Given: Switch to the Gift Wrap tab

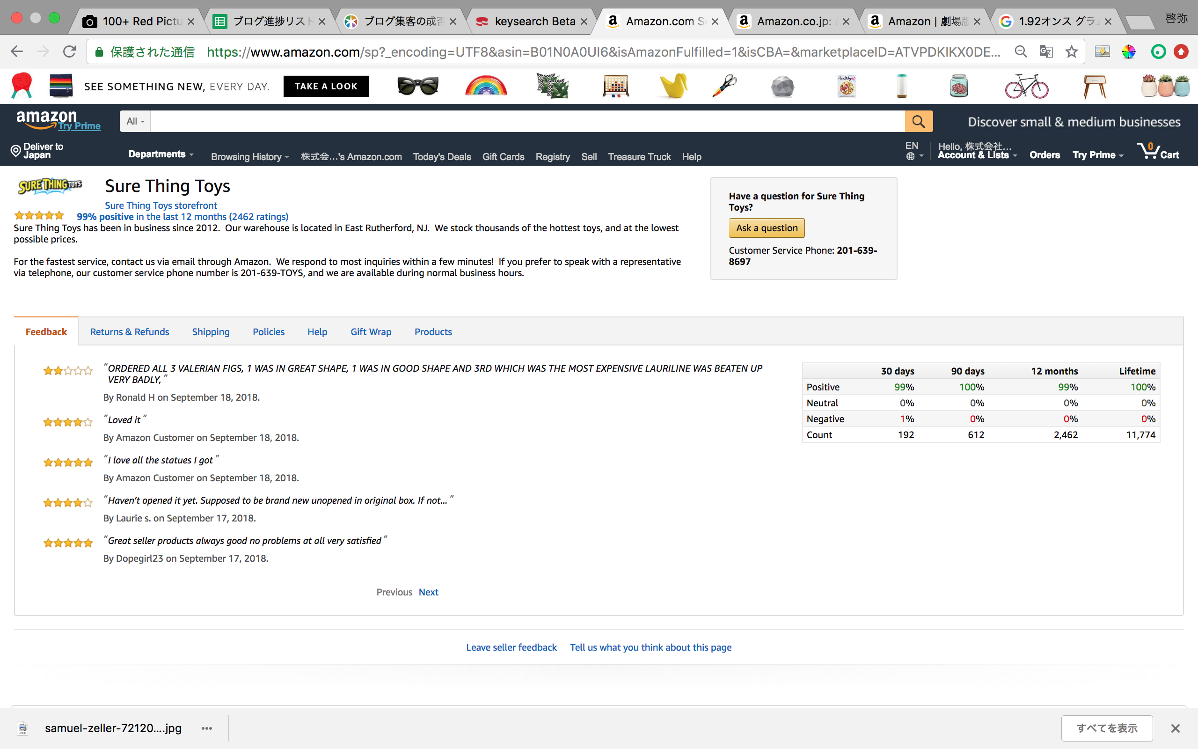Looking at the screenshot, I should tap(371, 332).
